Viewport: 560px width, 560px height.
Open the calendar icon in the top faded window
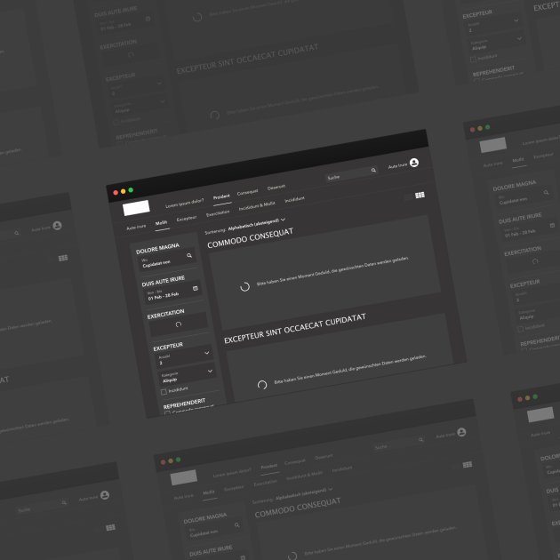coord(148,19)
